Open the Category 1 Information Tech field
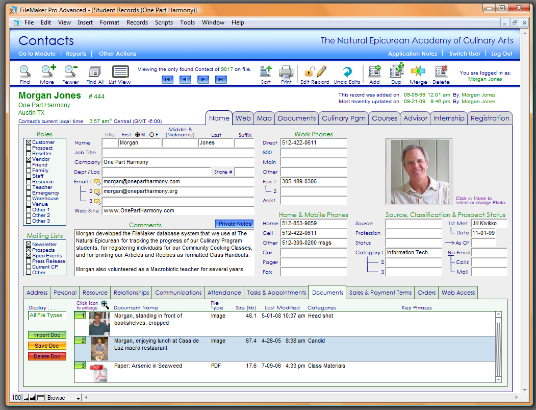Screen dimensions: 536x410 pos(414,253)
